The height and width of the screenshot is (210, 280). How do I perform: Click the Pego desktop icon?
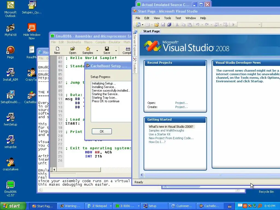(10, 52)
